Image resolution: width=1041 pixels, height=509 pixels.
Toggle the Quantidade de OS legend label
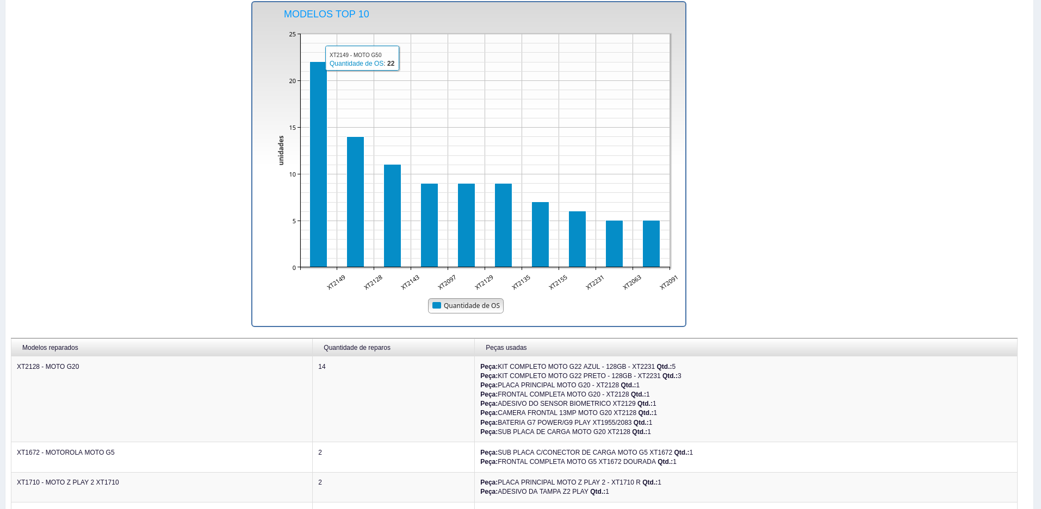click(x=471, y=306)
